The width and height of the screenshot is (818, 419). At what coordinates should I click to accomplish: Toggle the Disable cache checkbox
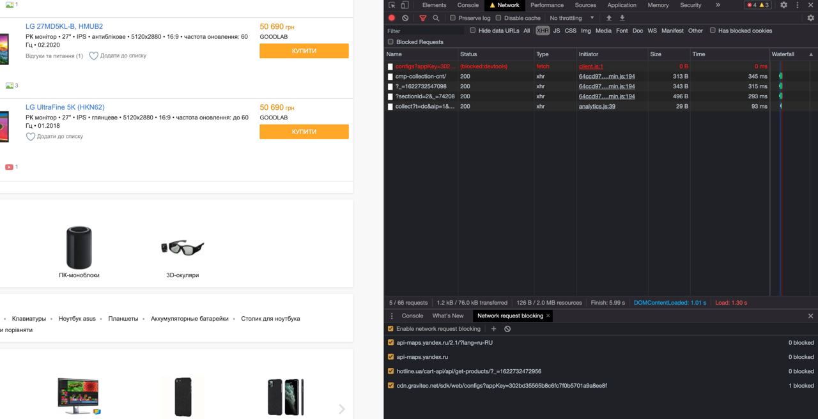click(x=498, y=18)
